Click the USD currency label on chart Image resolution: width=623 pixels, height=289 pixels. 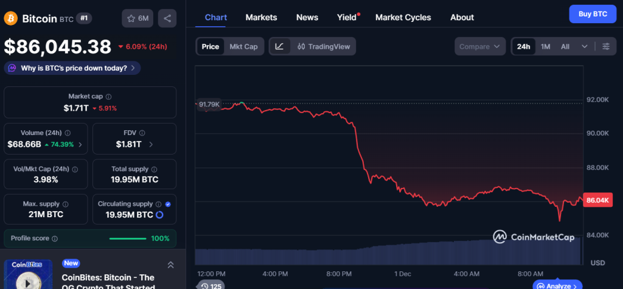pos(597,263)
